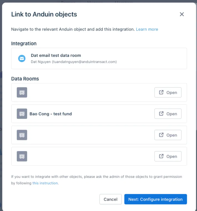197x211 pixels.
Task: Proceed with Next: Configure integration
Action: (155, 199)
